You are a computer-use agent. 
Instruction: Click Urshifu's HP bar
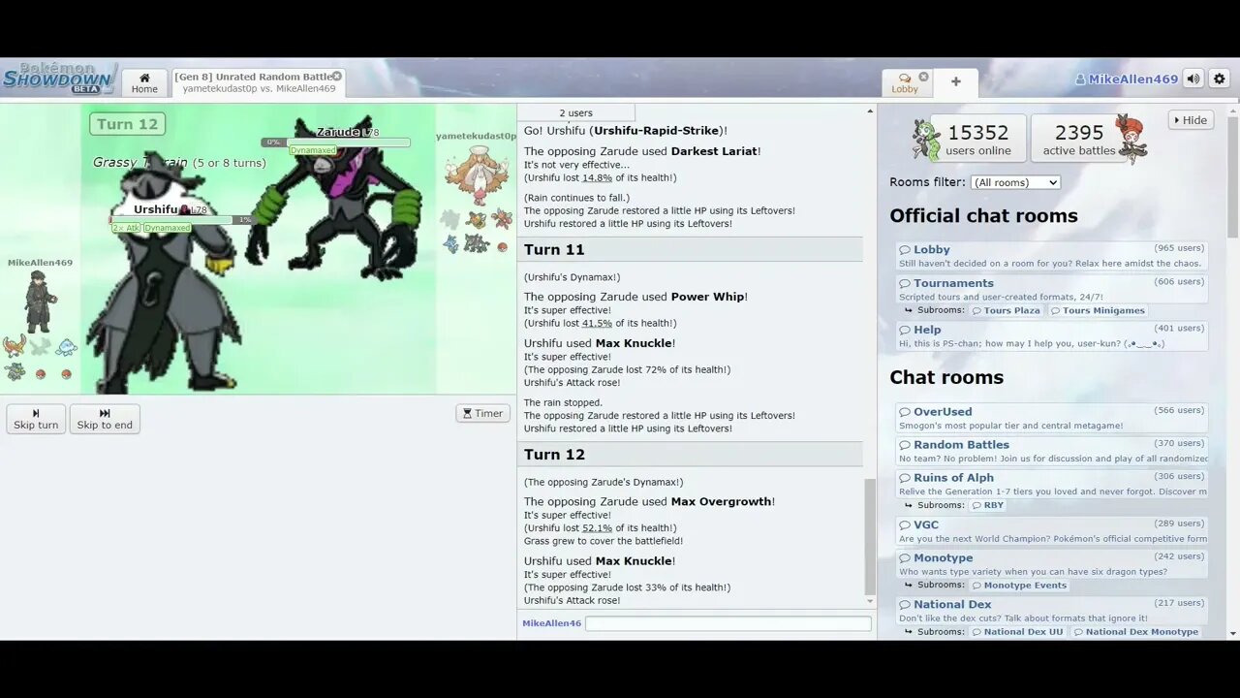pyautogui.click(x=181, y=220)
